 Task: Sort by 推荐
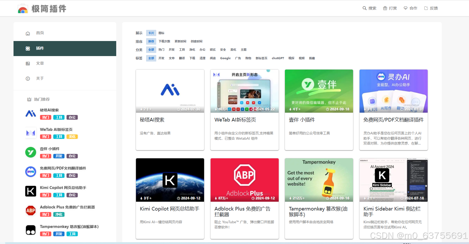(151, 41)
